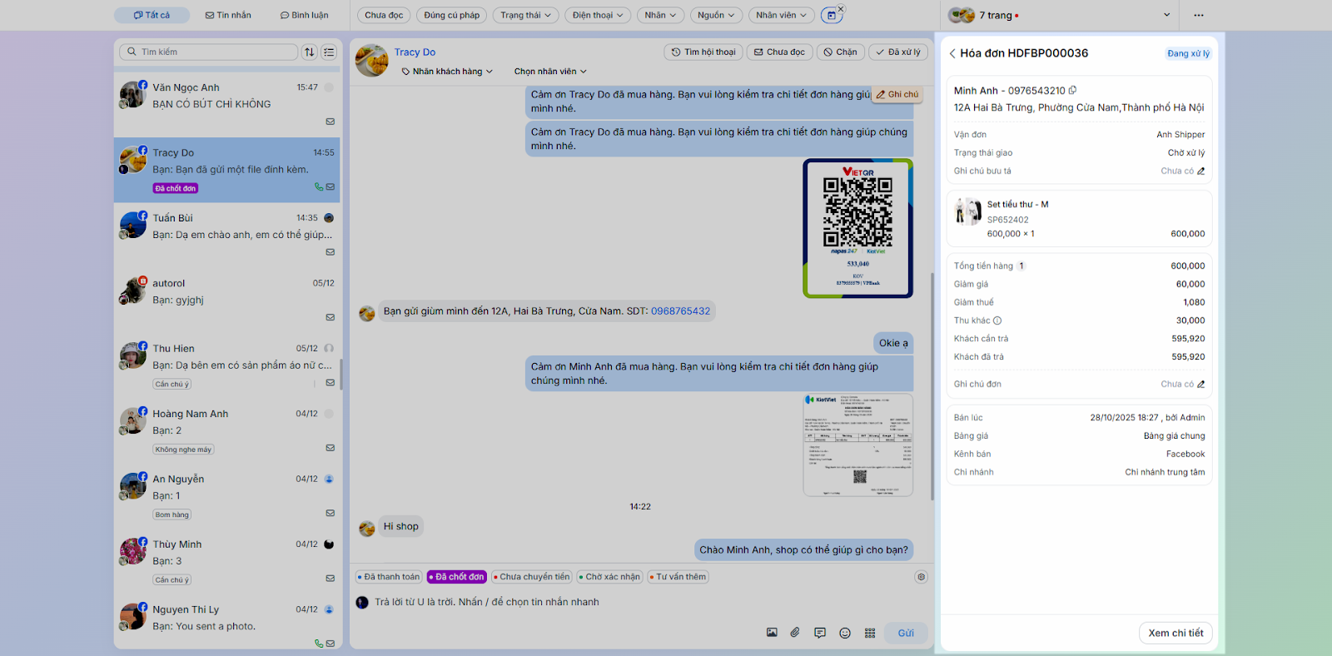
Task: Copy Minh Anh's phone number
Action: [x=1072, y=91]
